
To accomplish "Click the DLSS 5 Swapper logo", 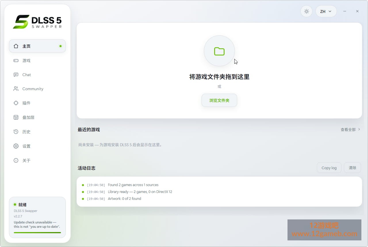I will 37,22.
